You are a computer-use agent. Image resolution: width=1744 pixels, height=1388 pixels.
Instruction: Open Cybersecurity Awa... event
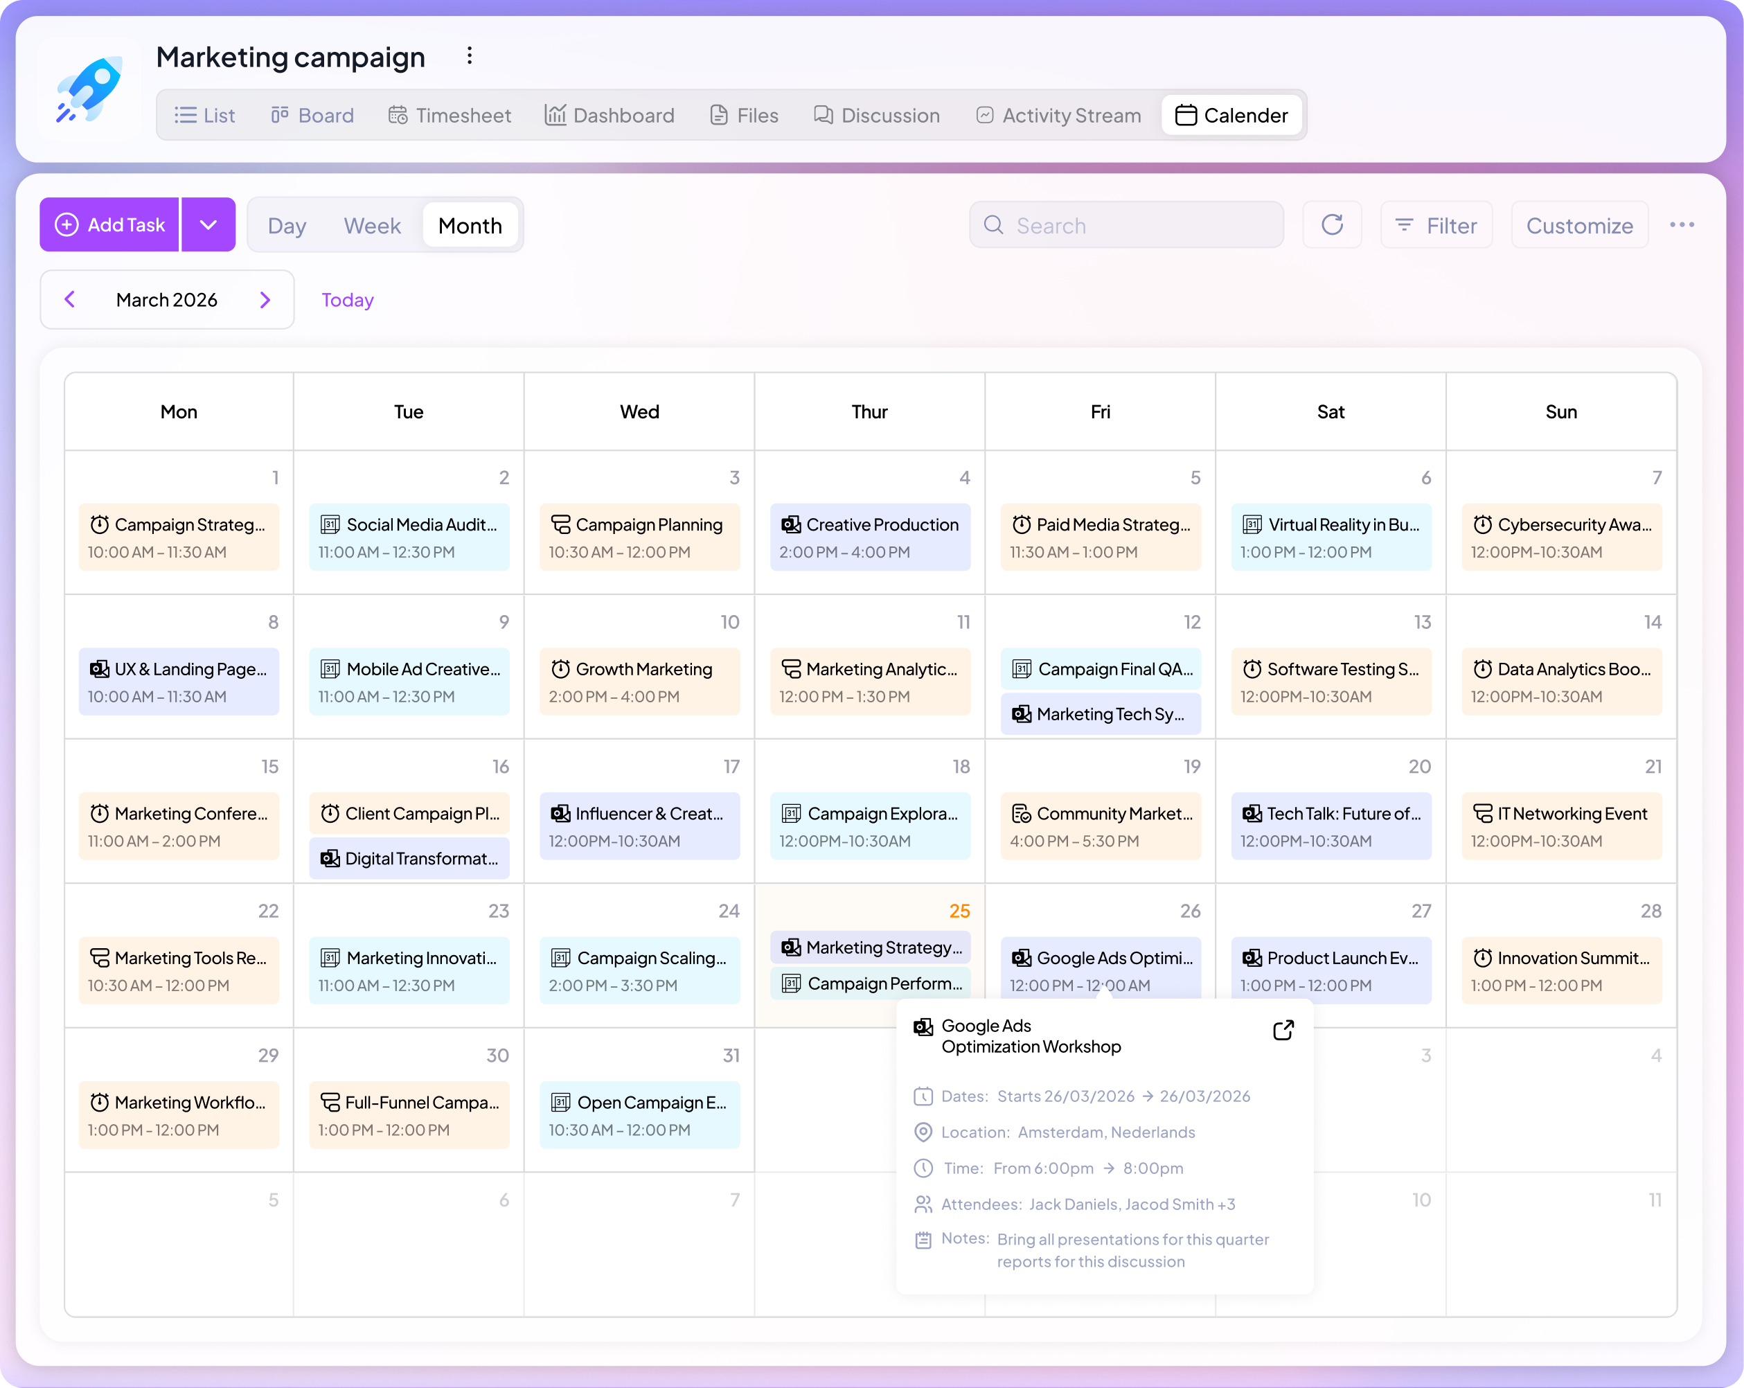(1562, 537)
